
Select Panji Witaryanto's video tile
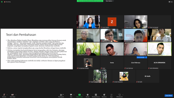[88, 49]
